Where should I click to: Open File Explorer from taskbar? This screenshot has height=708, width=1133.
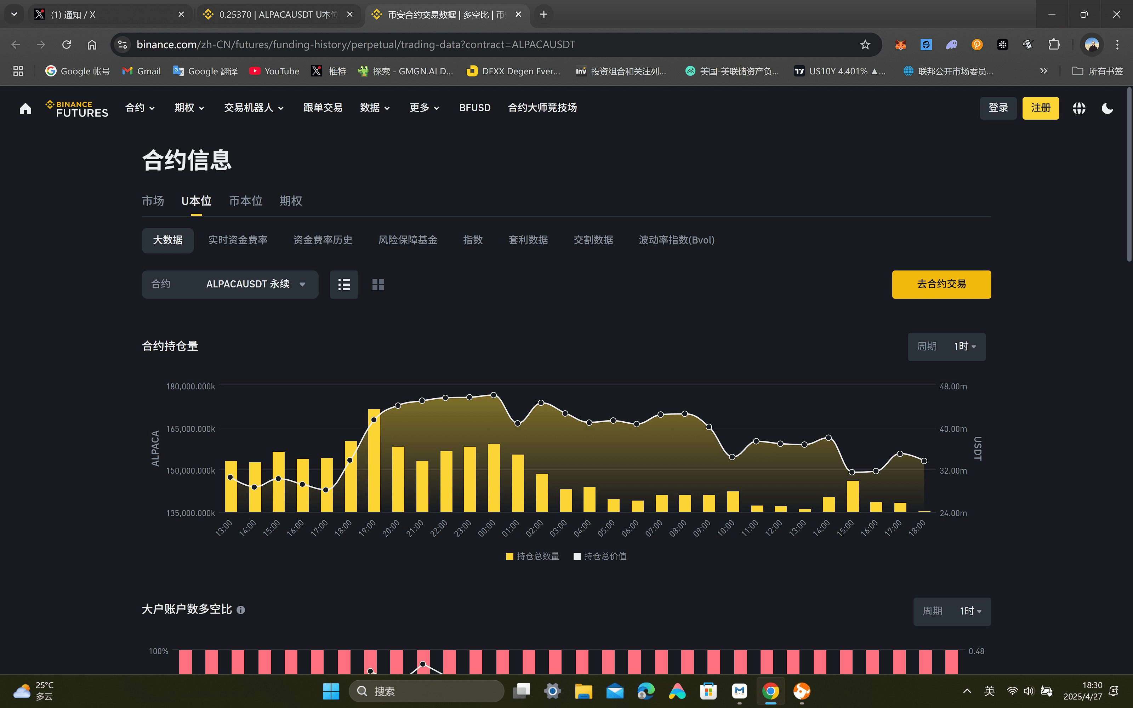583,691
